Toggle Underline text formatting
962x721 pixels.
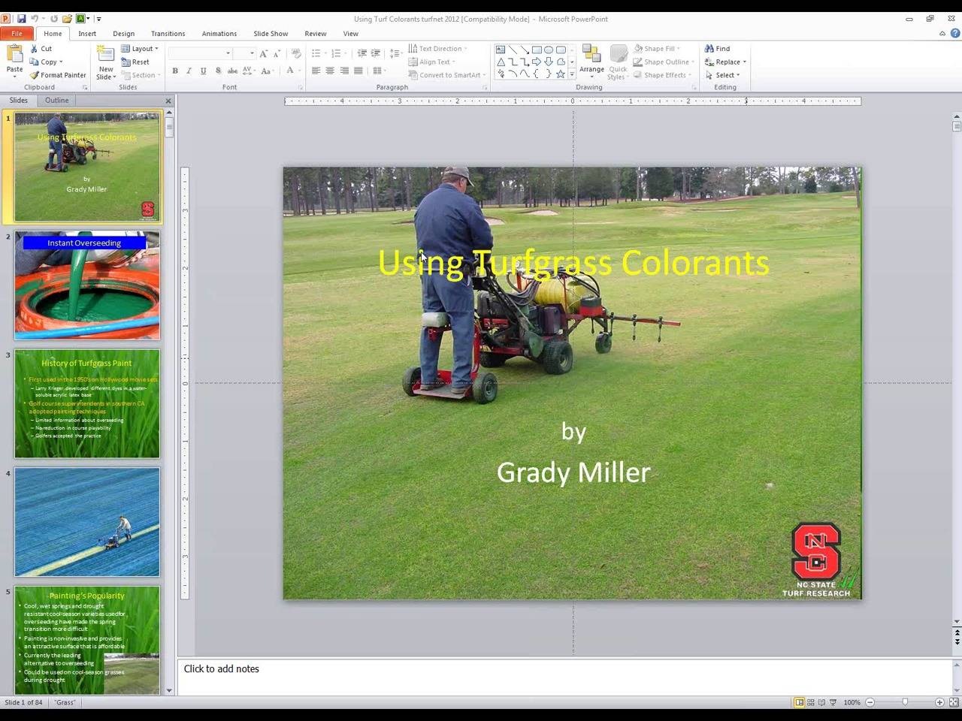tap(203, 71)
